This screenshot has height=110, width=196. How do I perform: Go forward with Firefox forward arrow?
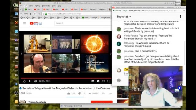pos(39,14)
